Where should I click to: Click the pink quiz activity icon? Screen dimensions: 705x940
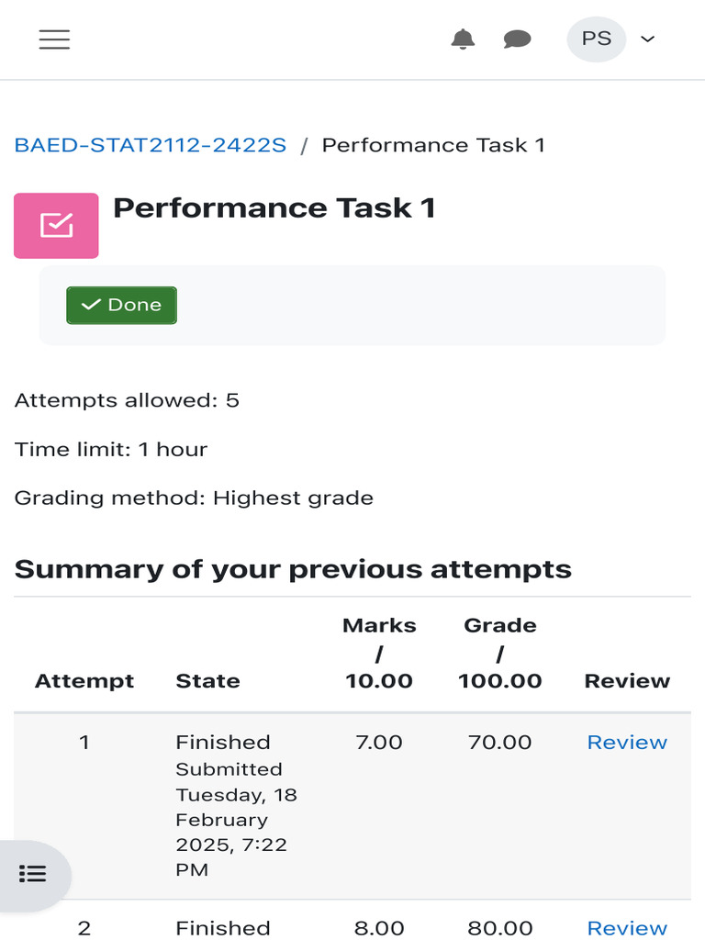click(56, 226)
